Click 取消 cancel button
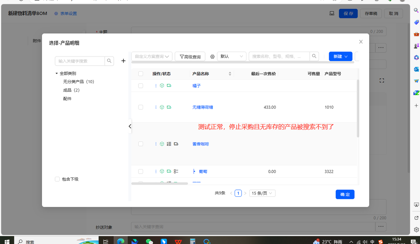Viewport: 420px width, 244px height. [393, 13]
